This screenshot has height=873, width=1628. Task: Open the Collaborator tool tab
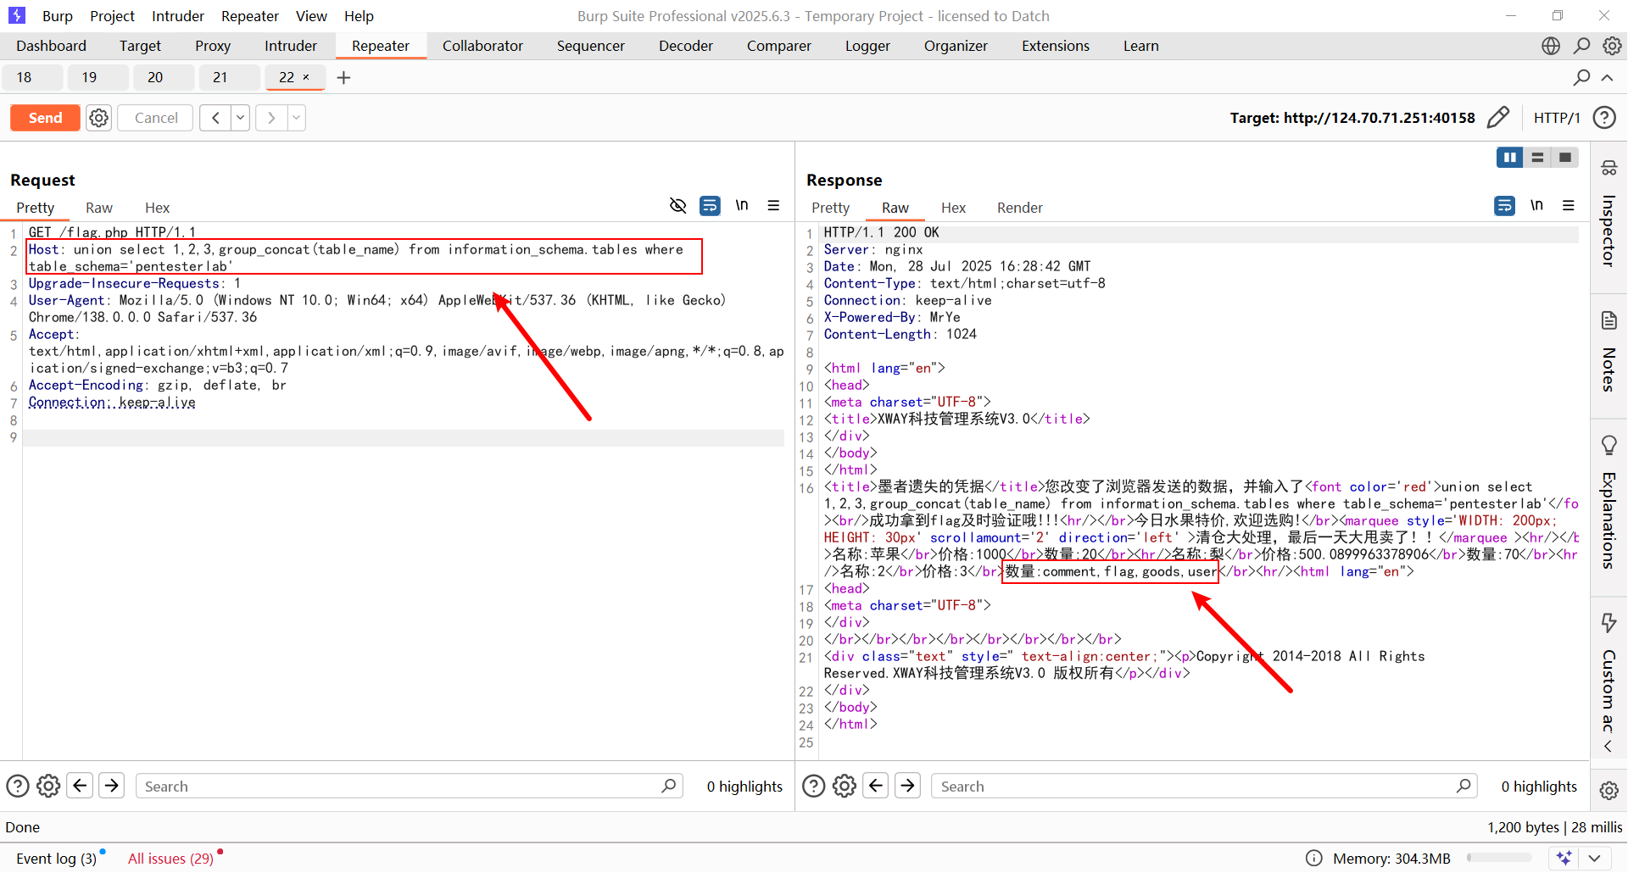[x=482, y=46]
